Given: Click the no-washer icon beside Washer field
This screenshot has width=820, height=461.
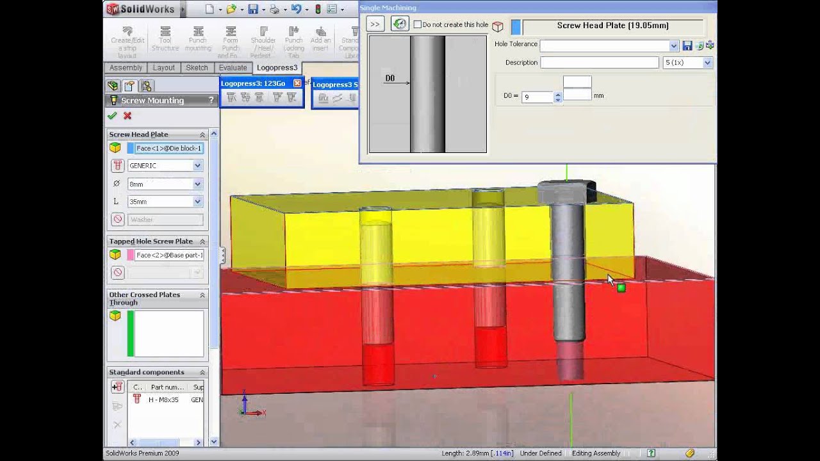Looking at the screenshot, I should click(117, 219).
